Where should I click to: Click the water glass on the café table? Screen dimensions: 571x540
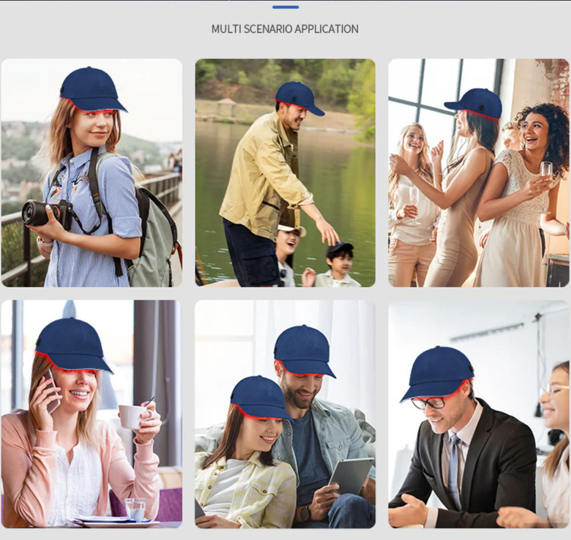coord(135,507)
